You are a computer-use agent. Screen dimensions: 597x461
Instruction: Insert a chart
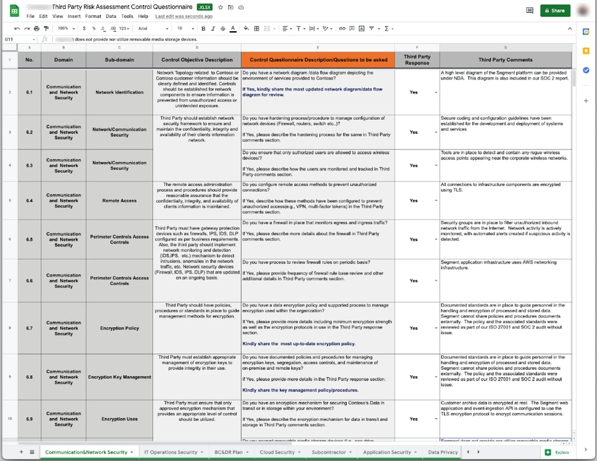click(361, 29)
